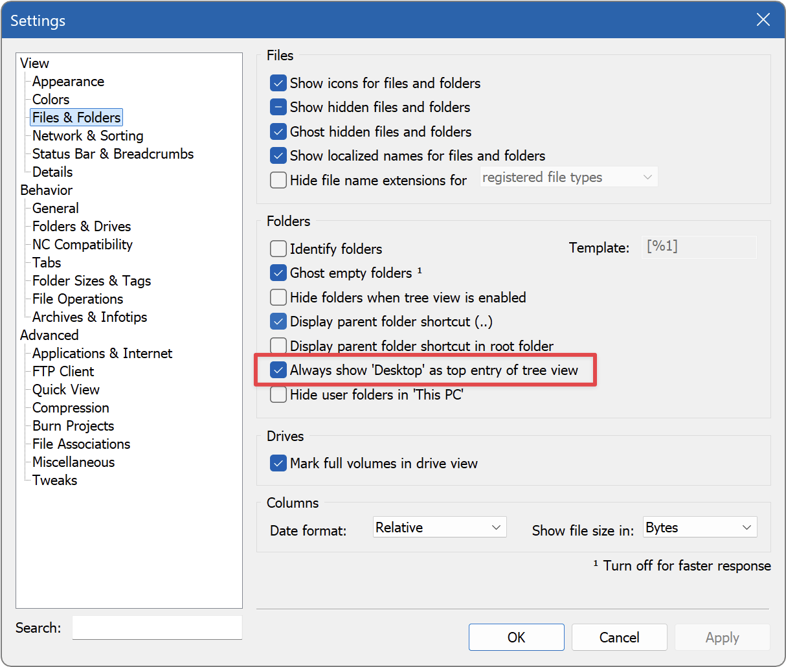Toggle 'Show hidden files and folders' checkbox
This screenshot has height=667, width=786.
(278, 107)
